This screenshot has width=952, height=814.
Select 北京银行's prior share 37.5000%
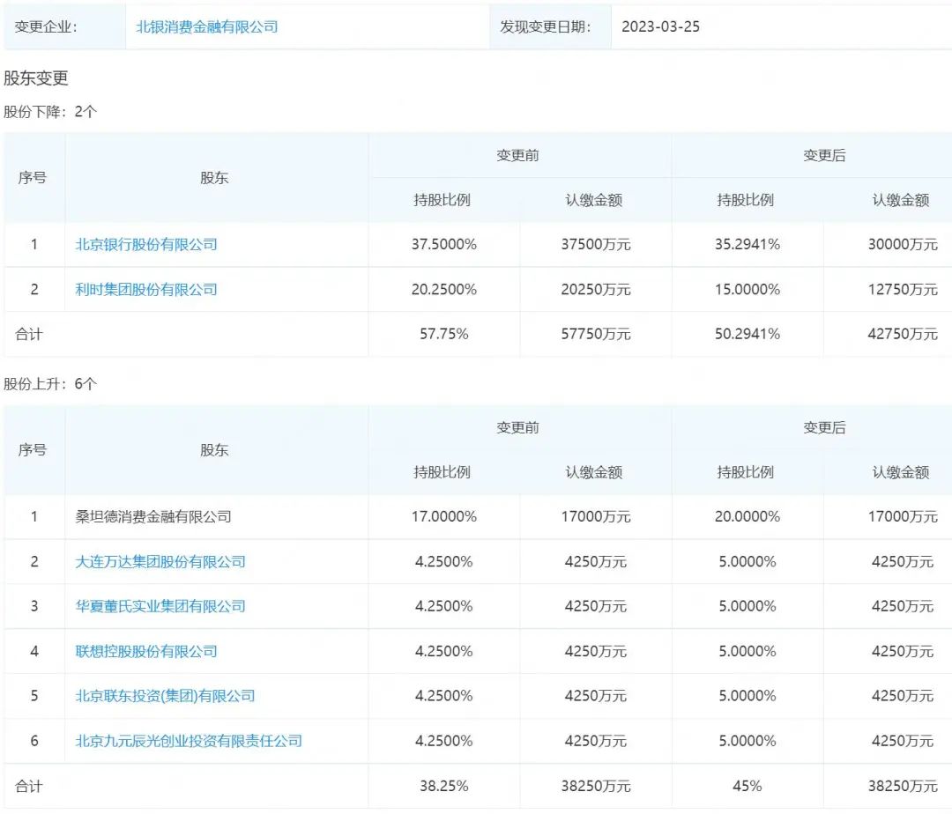click(x=443, y=244)
